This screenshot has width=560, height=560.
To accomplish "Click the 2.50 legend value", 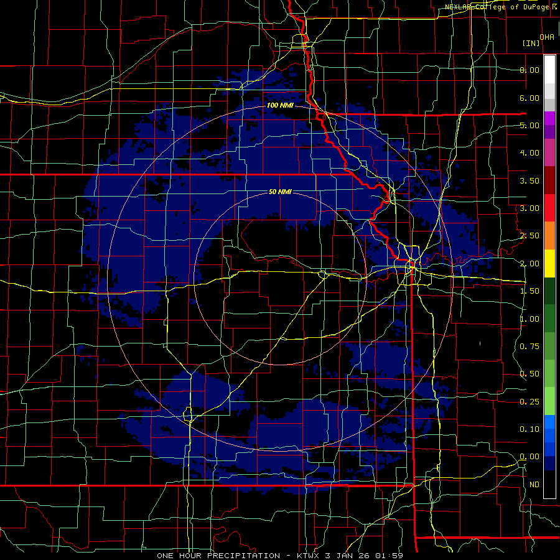I will click(x=530, y=236).
